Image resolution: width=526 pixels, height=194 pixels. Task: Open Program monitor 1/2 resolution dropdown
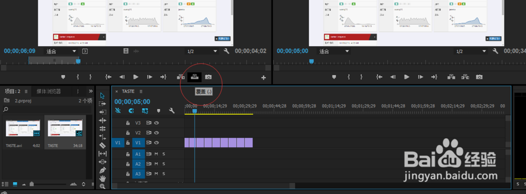click(x=471, y=51)
